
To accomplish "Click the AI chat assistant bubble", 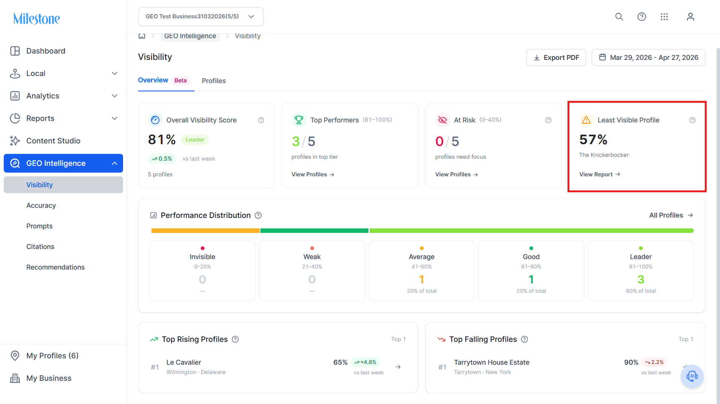I will [x=692, y=376].
